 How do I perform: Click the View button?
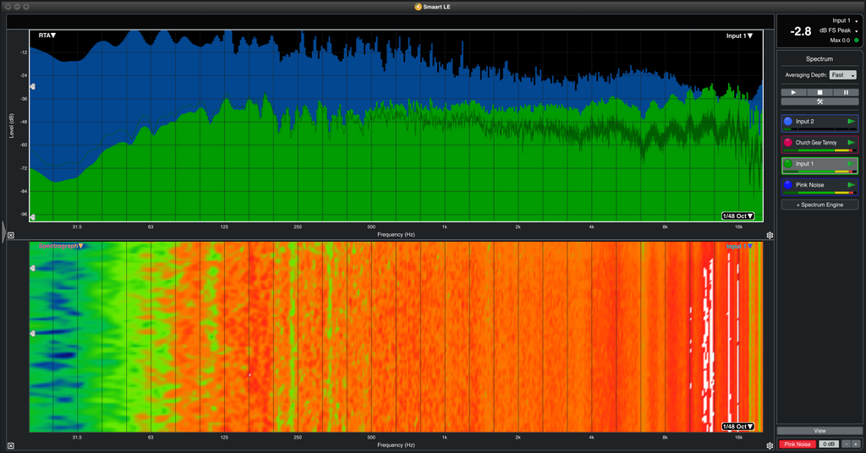(819, 431)
